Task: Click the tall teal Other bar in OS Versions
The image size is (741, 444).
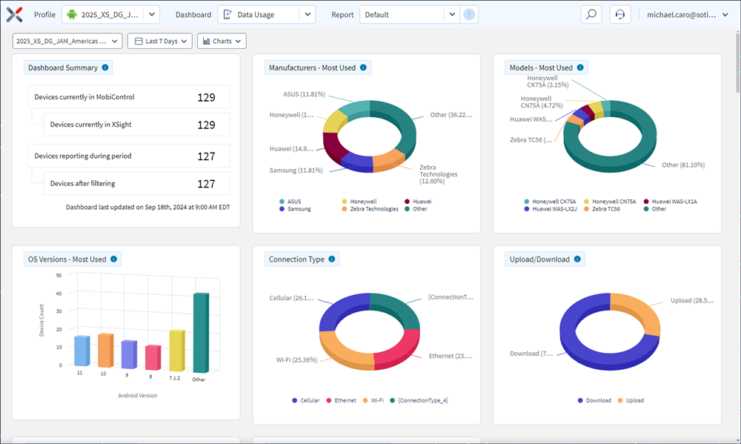Action: (x=202, y=332)
